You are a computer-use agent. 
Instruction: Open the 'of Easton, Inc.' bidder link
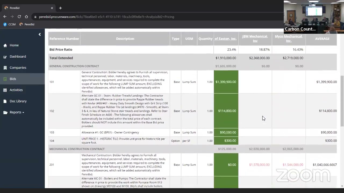point(225,39)
